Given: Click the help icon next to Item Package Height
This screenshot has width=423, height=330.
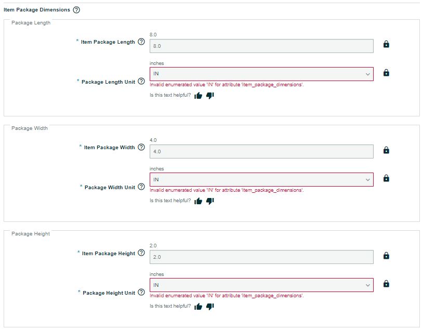Looking at the screenshot, I should pos(141,253).
